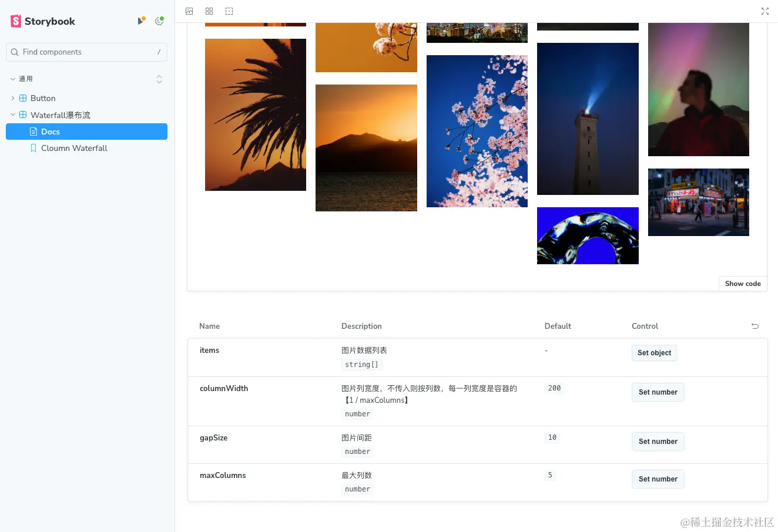Open the testing play icon in sidebar header
The image size is (778, 532).
click(x=141, y=21)
